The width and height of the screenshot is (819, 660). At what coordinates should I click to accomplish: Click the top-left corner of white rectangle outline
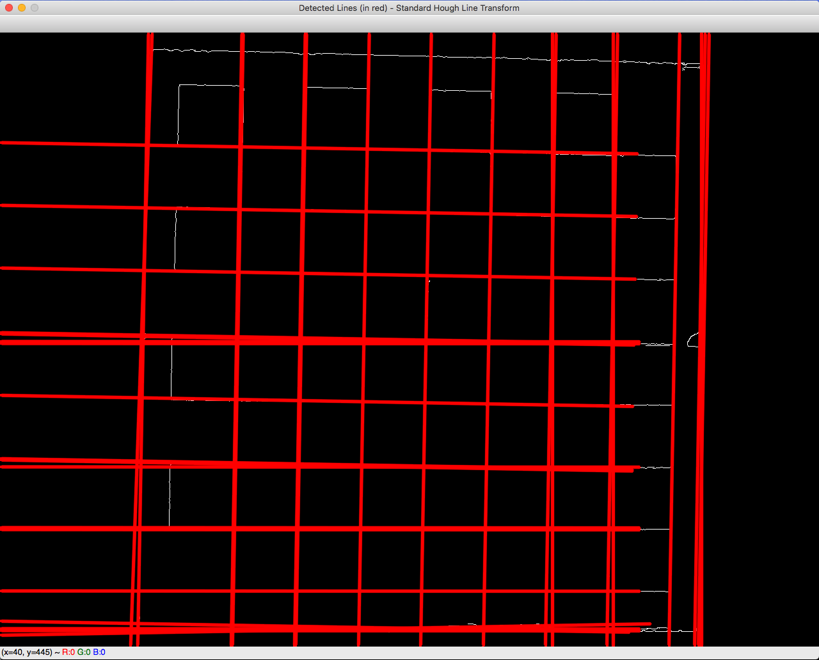(x=179, y=85)
